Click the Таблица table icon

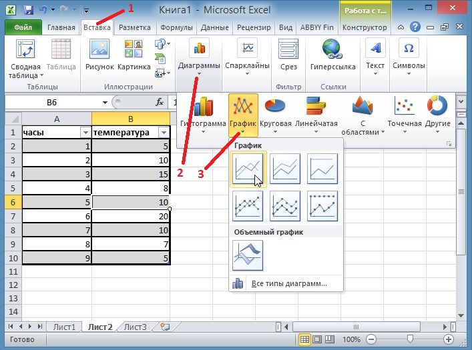click(61, 55)
